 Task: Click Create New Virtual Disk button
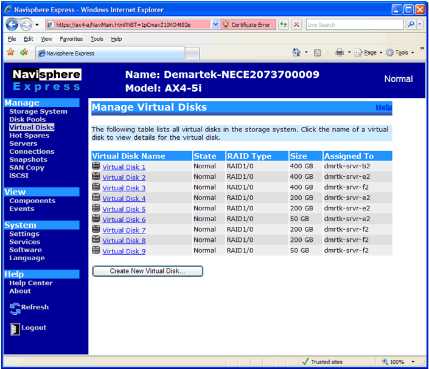click(147, 271)
